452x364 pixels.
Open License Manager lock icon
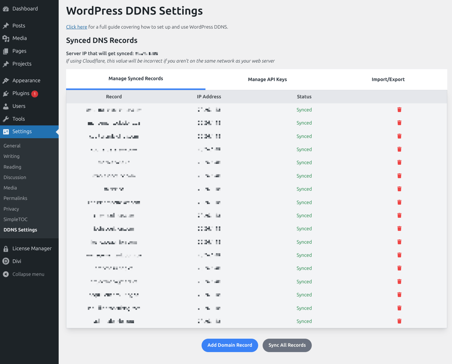click(6, 249)
